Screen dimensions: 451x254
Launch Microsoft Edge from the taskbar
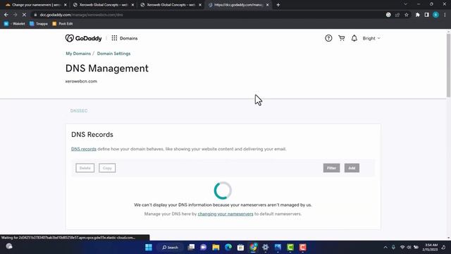228,248
